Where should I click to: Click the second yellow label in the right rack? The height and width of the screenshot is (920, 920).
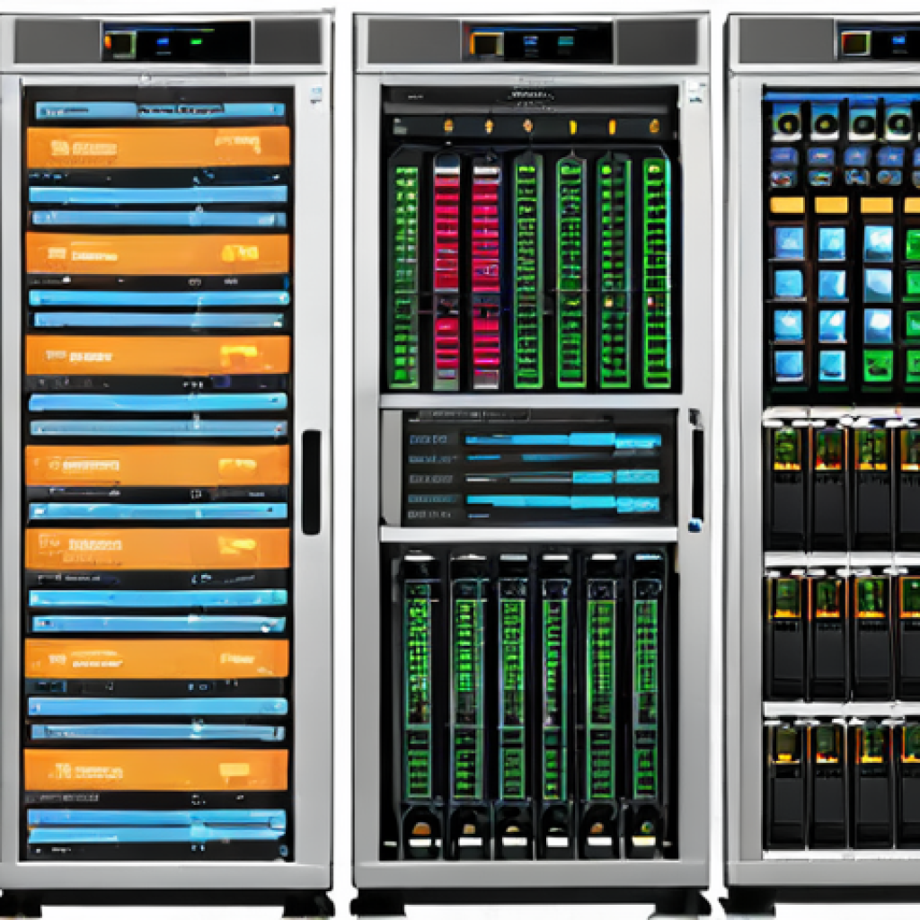point(831,205)
